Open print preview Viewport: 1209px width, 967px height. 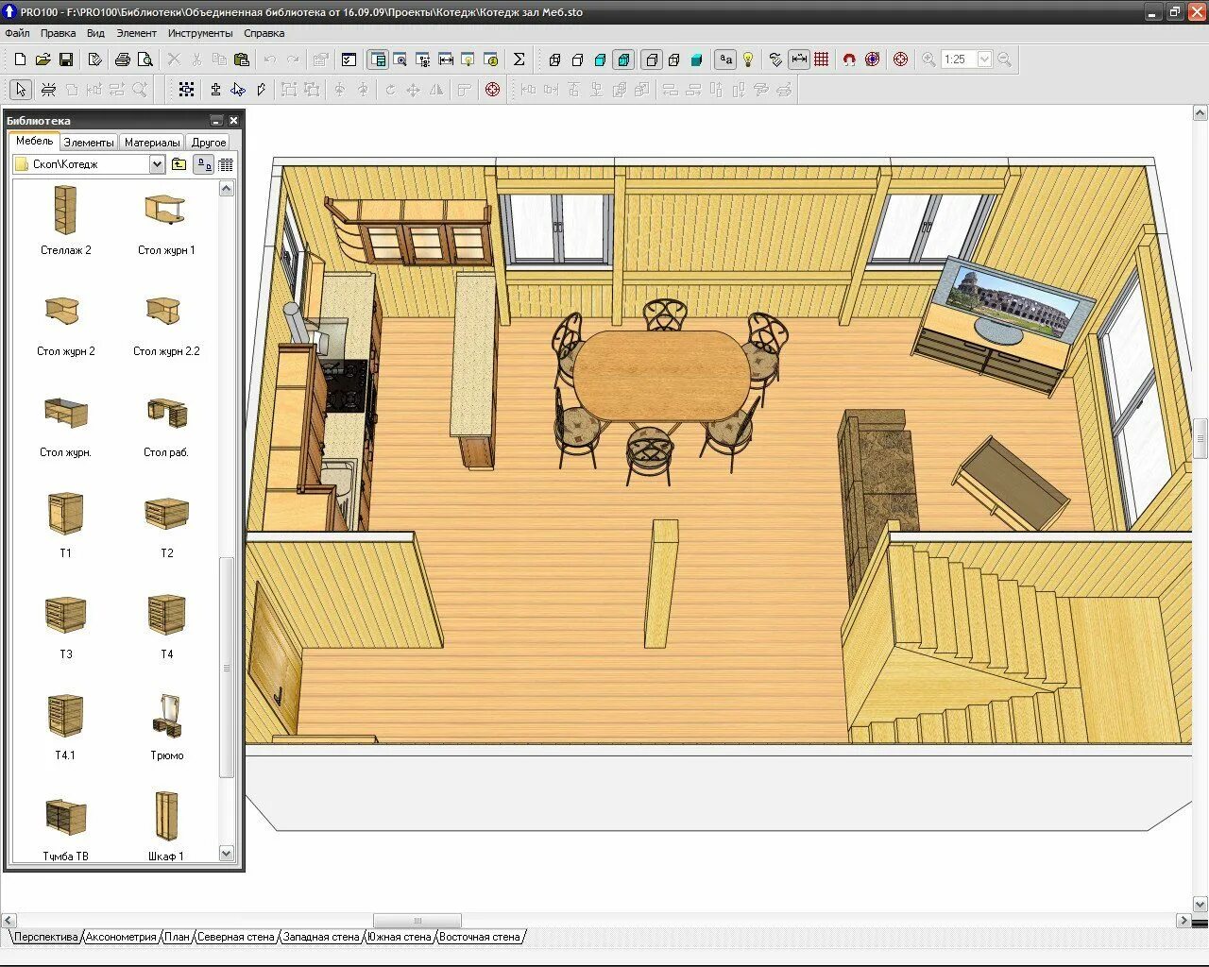click(x=145, y=59)
